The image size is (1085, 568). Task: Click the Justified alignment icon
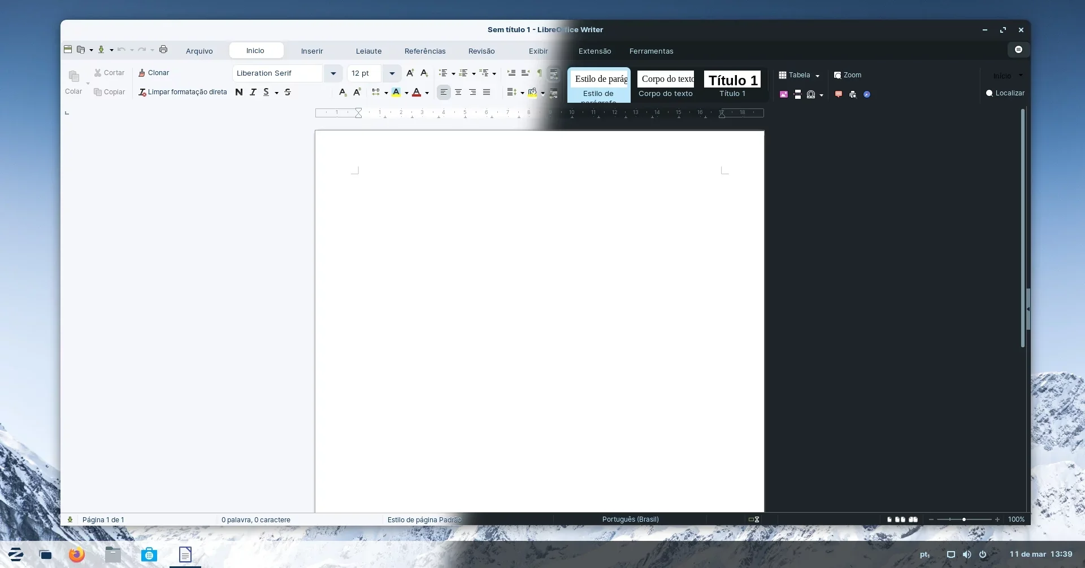(487, 92)
